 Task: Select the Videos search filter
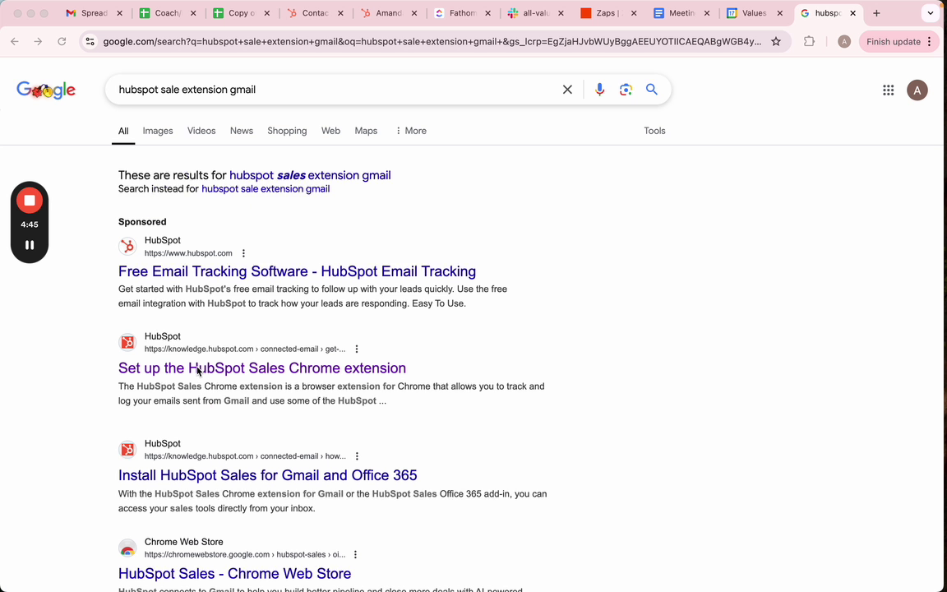pos(201,131)
